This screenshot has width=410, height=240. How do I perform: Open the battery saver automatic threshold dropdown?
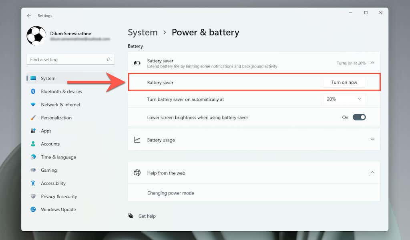(344, 99)
